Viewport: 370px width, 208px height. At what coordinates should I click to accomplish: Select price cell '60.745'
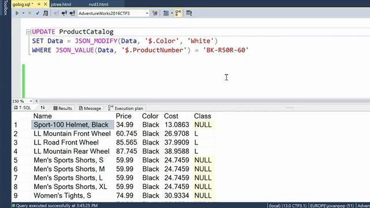click(127, 133)
